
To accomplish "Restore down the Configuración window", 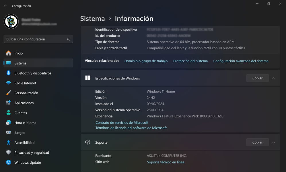I will [269, 4].
